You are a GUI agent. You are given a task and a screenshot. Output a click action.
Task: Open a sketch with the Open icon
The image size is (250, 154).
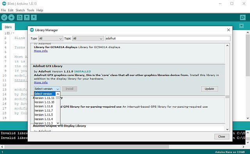coord(27,17)
